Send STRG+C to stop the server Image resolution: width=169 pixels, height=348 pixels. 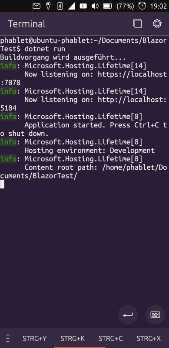110,338
